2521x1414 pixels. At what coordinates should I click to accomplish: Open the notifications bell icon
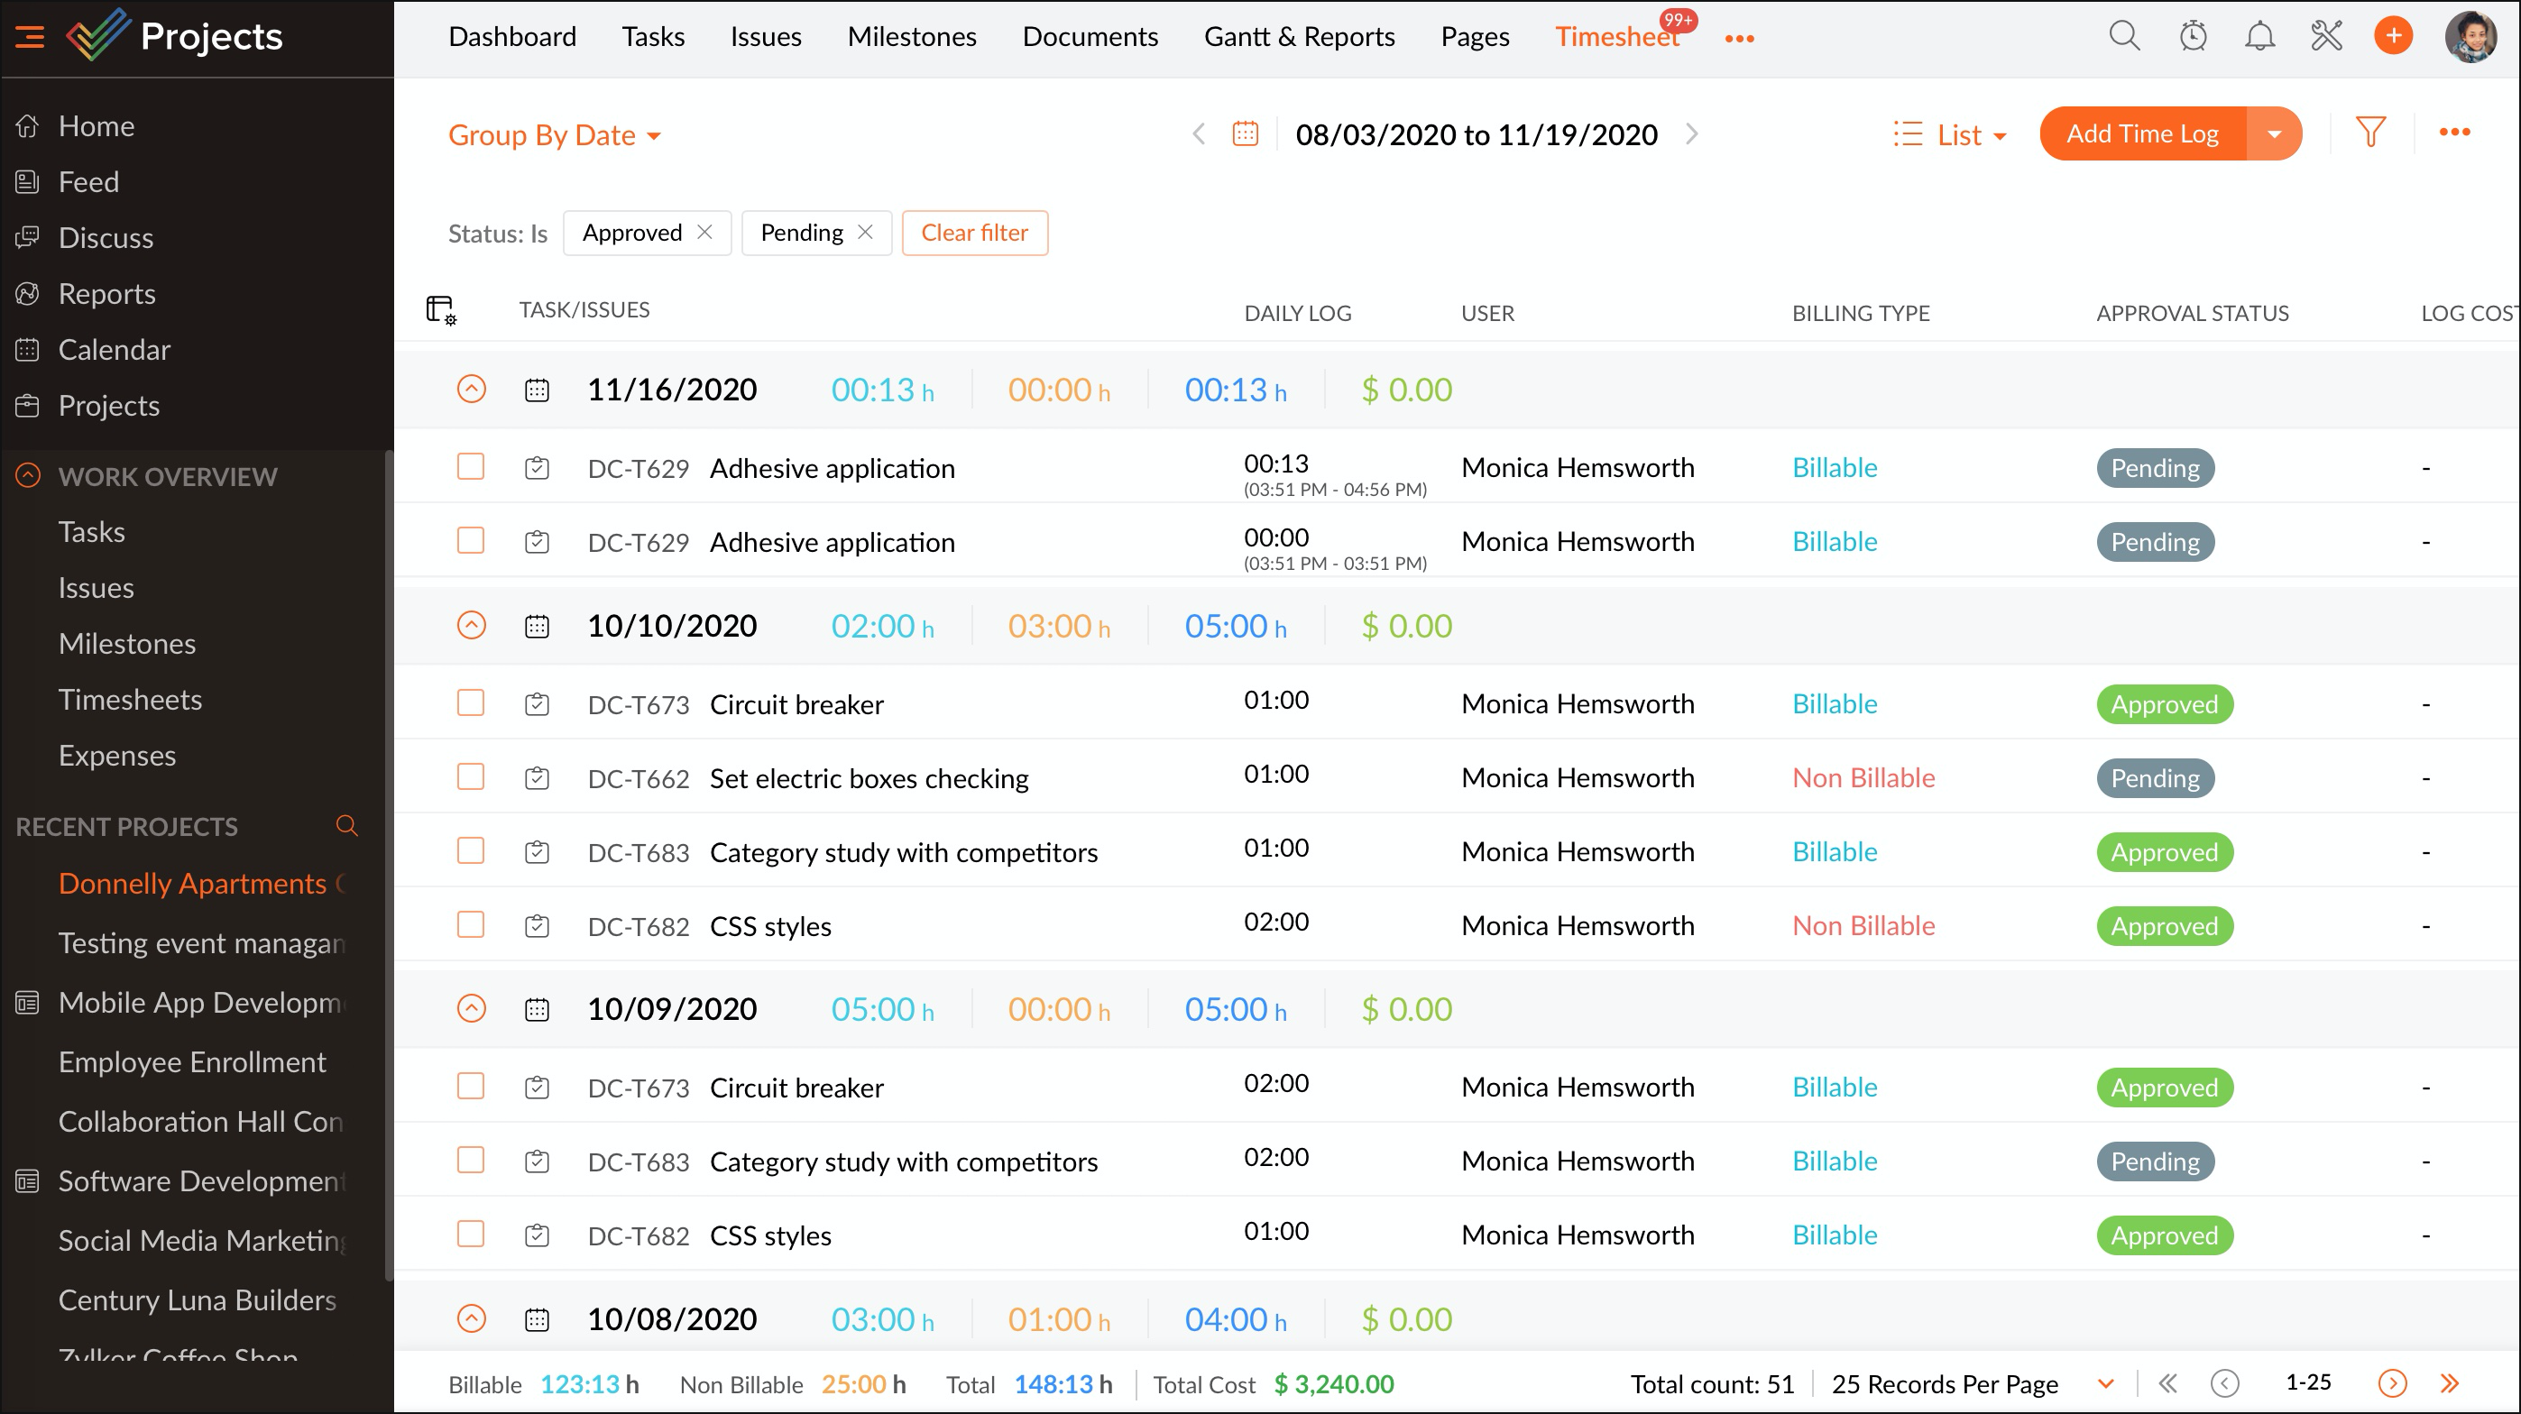pyautogui.click(x=2259, y=36)
